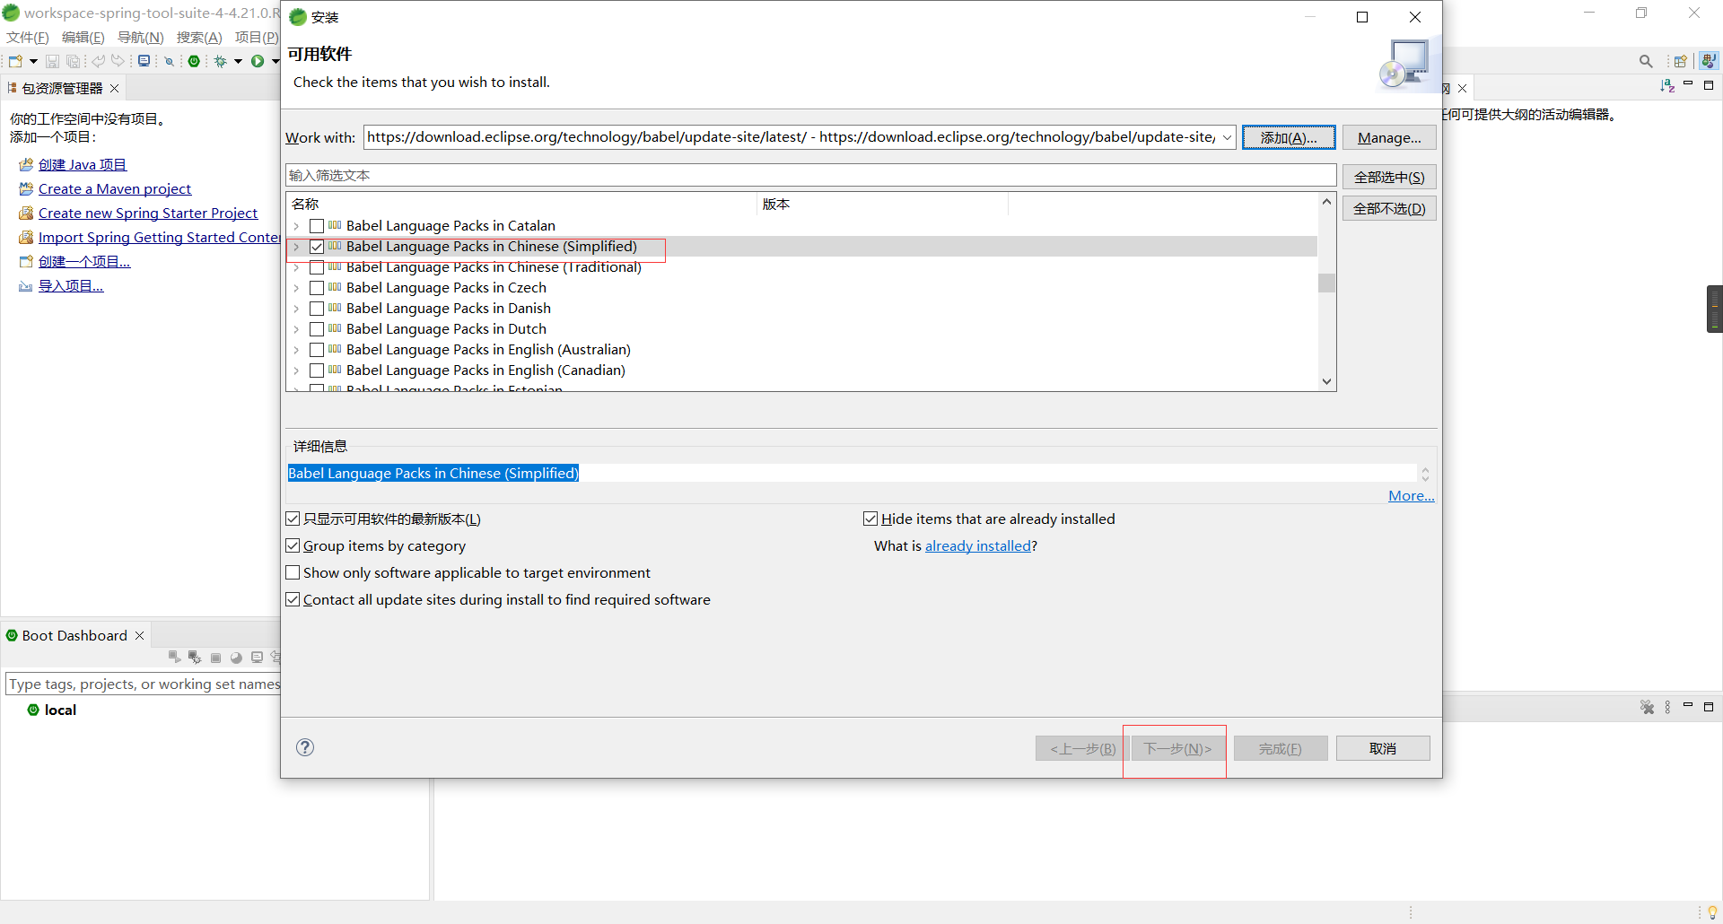The height and width of the screenshot is (924, 1723).
Task: Click the tools icon in the bottom right panel
Action: click(x=1647, y=707)
